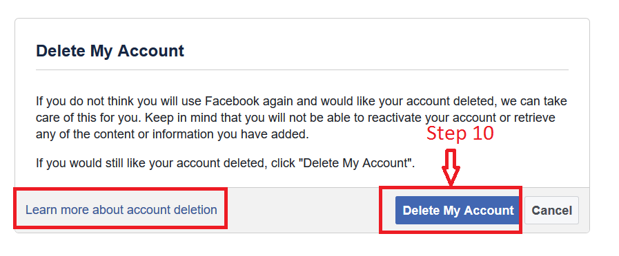Click the Delete My Account dialog heading
Screen dimensions: 619x256
(110, 51)
